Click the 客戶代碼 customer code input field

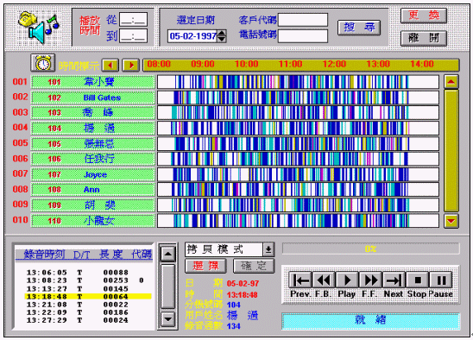(303, 20)
